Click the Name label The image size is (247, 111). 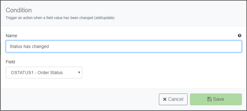click(x=11, y=36)
